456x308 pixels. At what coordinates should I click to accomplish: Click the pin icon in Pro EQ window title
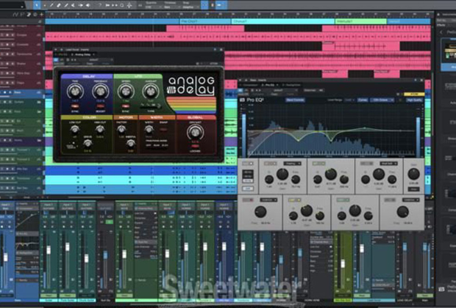(416, 80)
